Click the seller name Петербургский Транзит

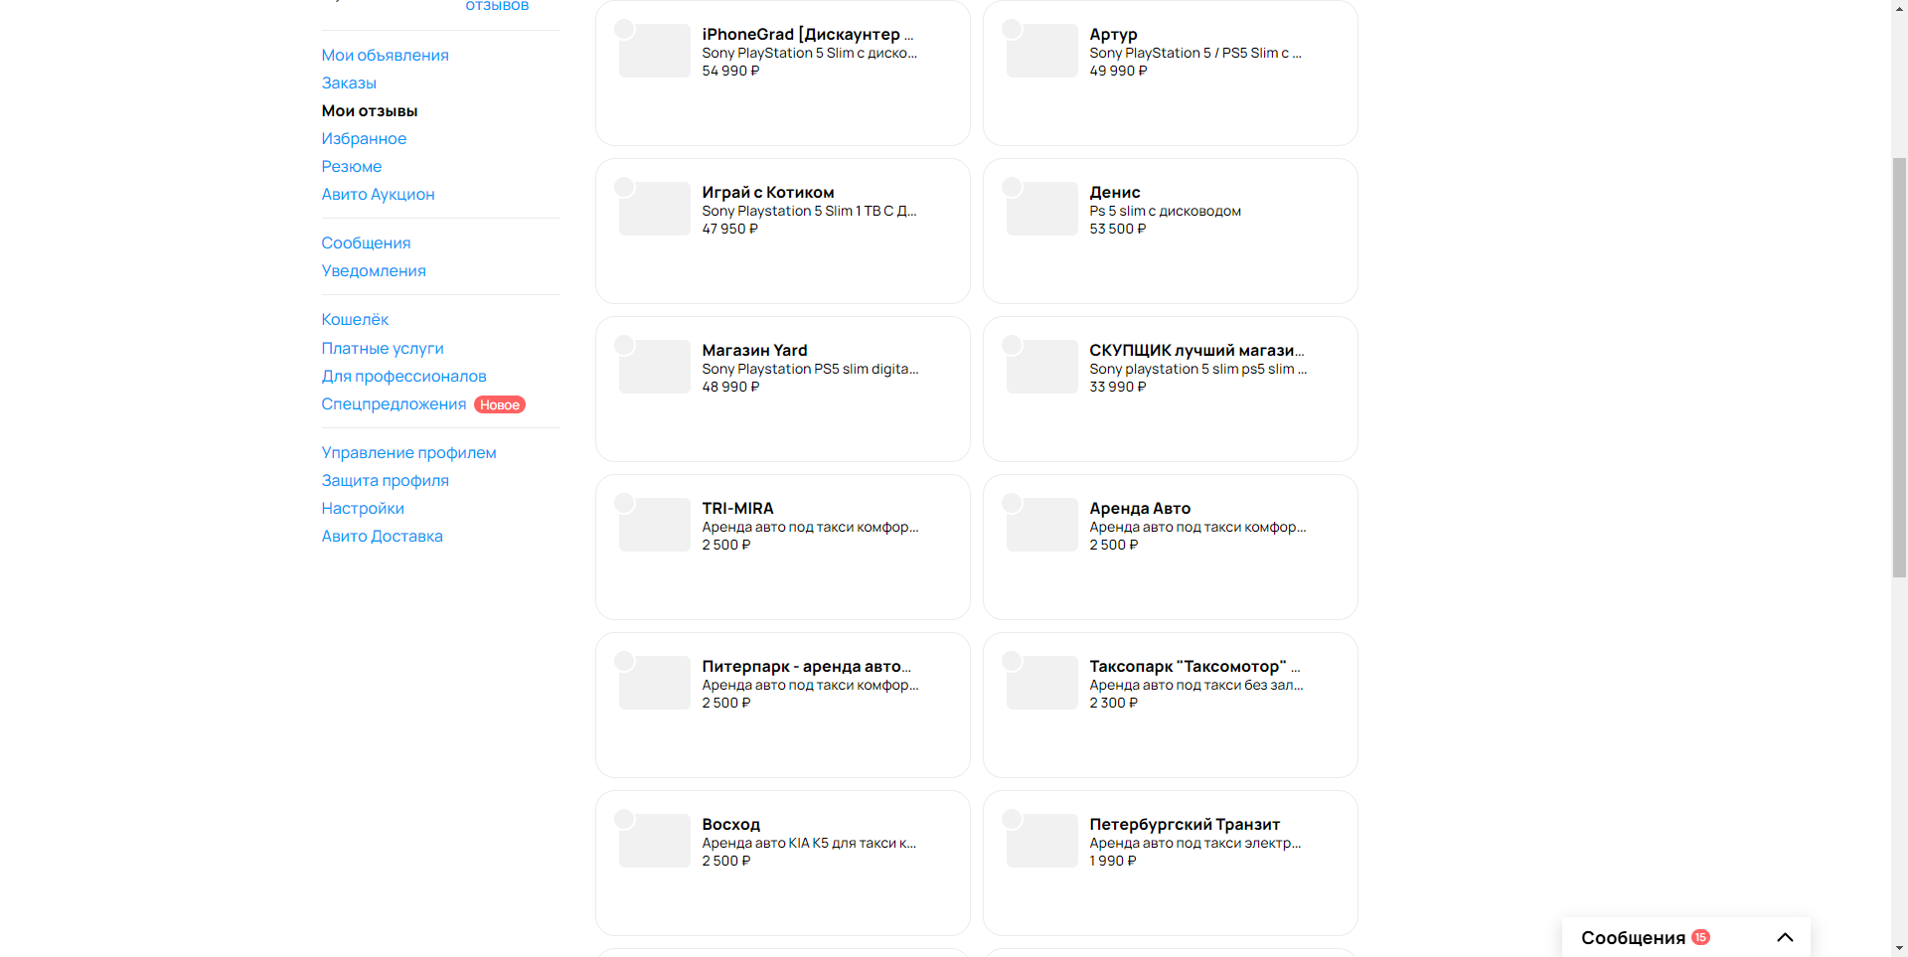[1185, 825]
